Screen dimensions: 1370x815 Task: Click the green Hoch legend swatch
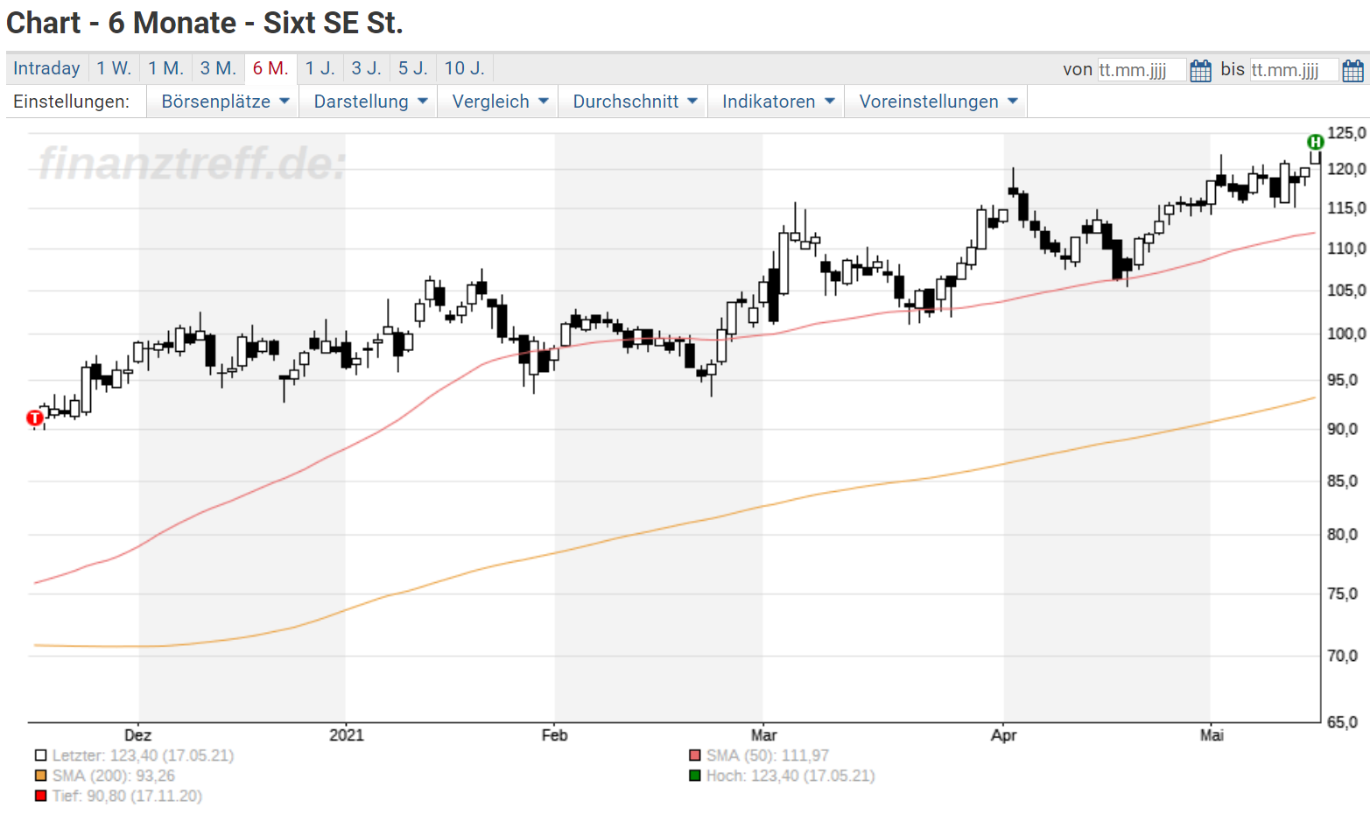pos(695,776)
